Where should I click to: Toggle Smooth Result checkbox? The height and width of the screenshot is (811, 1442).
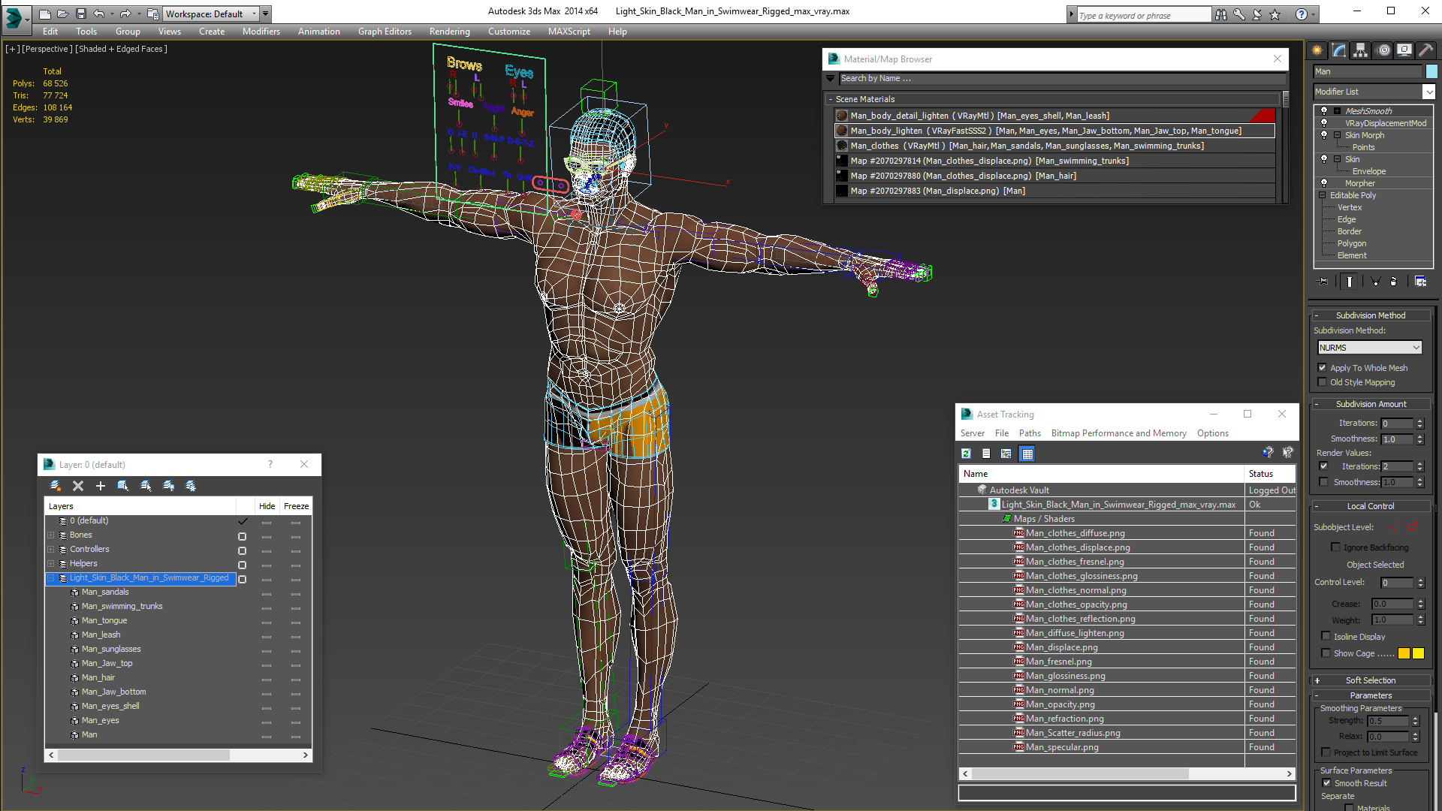pos(1326,783)
